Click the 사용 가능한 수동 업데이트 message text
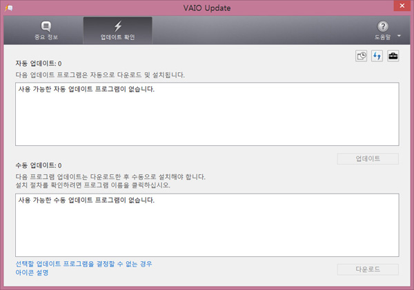 [86, 200]
